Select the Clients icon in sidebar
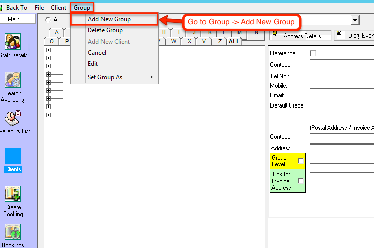The height and width of the screenshot is (248, 374). point(13,156)
